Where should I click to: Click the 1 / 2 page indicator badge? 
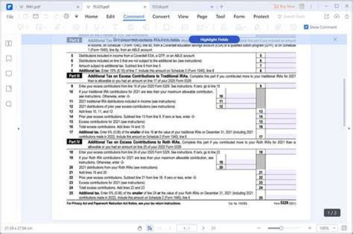pos(332,212)
